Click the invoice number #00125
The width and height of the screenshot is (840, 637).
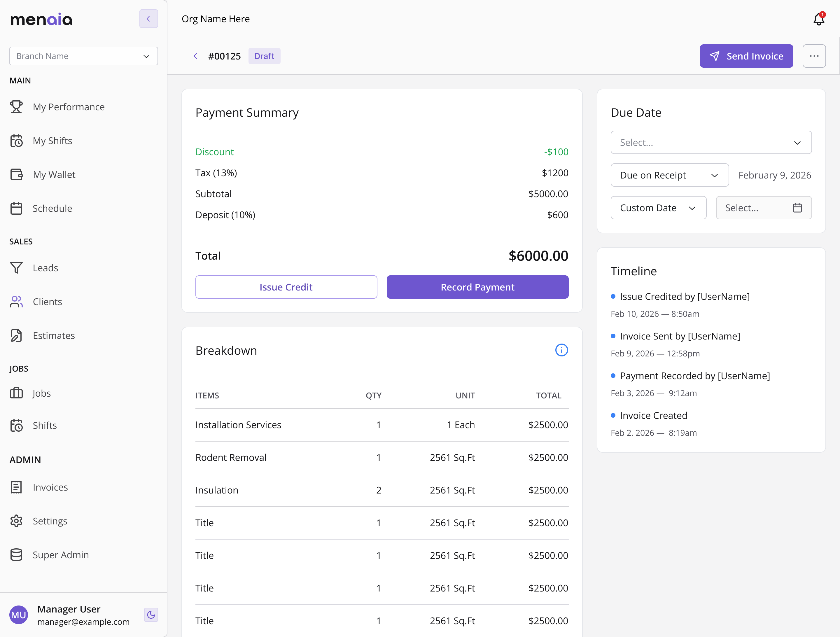(224, 56)
